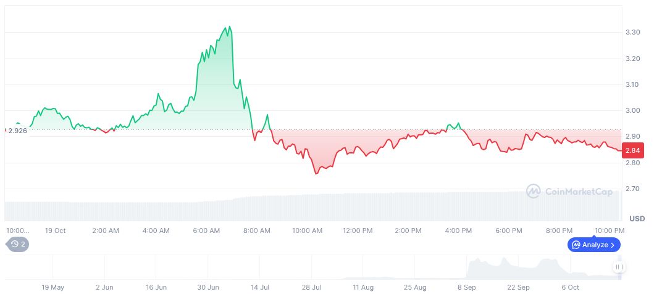This screenshot has width=662, height=294.
Task: Select 28 Jul on the range navigator
Action: coord(312,287)
